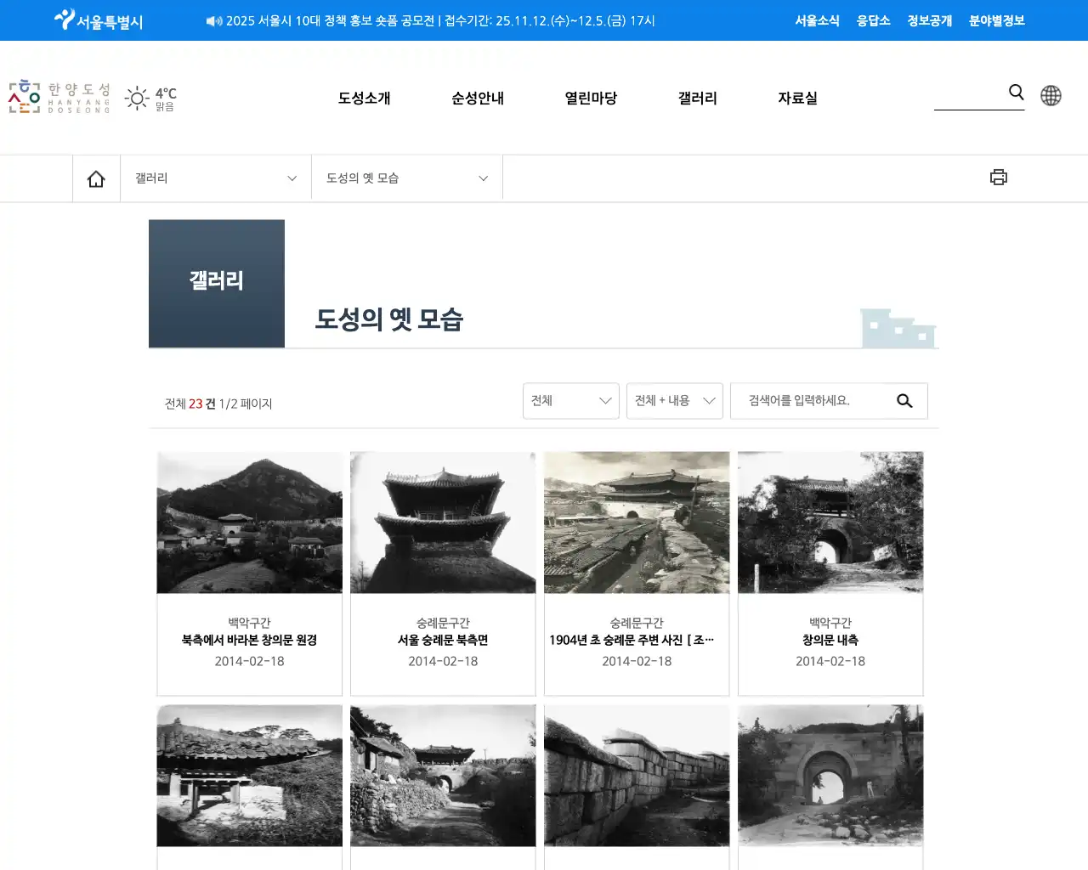The height and width of the screenshot is (870, 1088).
Task: Click the magnifier in the gallery search box
Action: click(904, 400)
